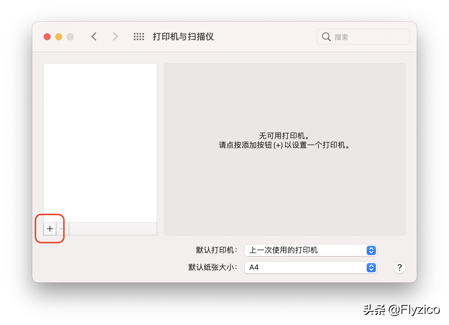This screenshot has width=449, height=325.
Task: Click the back navigation arrow
Action: coord(94,36)
